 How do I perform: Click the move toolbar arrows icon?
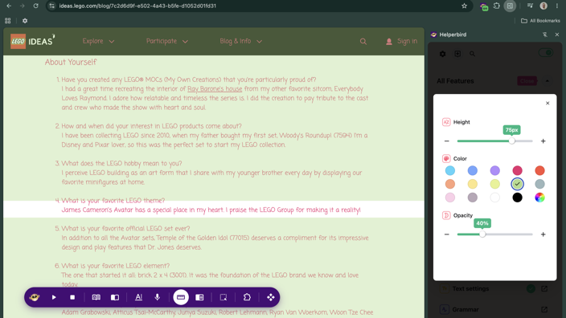coord(271,297)
